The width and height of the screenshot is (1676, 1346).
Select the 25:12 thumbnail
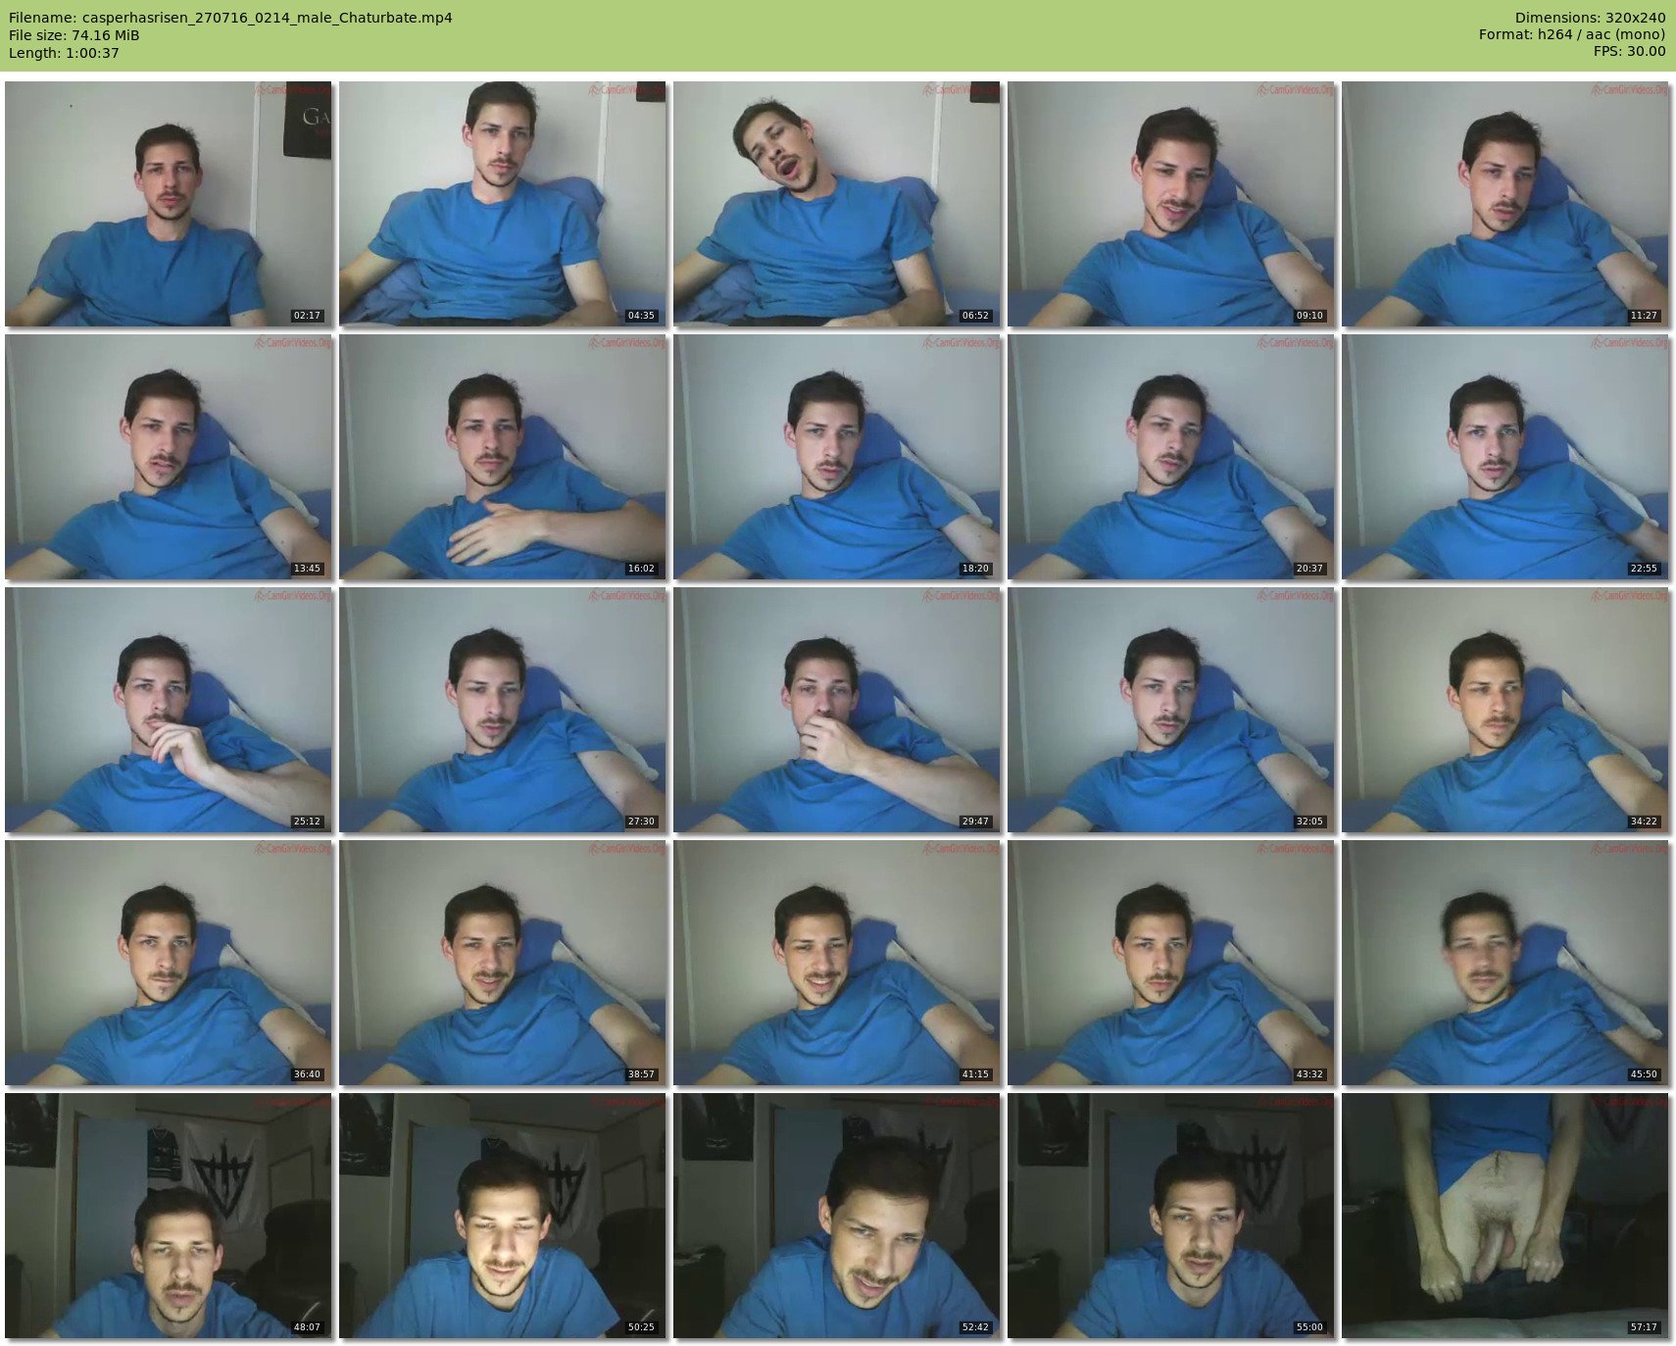pos(169,710)
